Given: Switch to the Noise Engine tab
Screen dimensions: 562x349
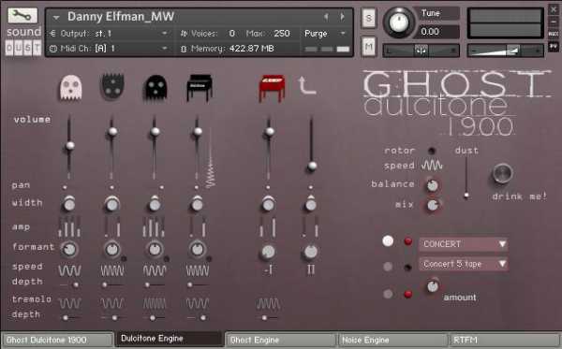Looking at the screenshot, I should pyautogui.click(x=392, y=340).
